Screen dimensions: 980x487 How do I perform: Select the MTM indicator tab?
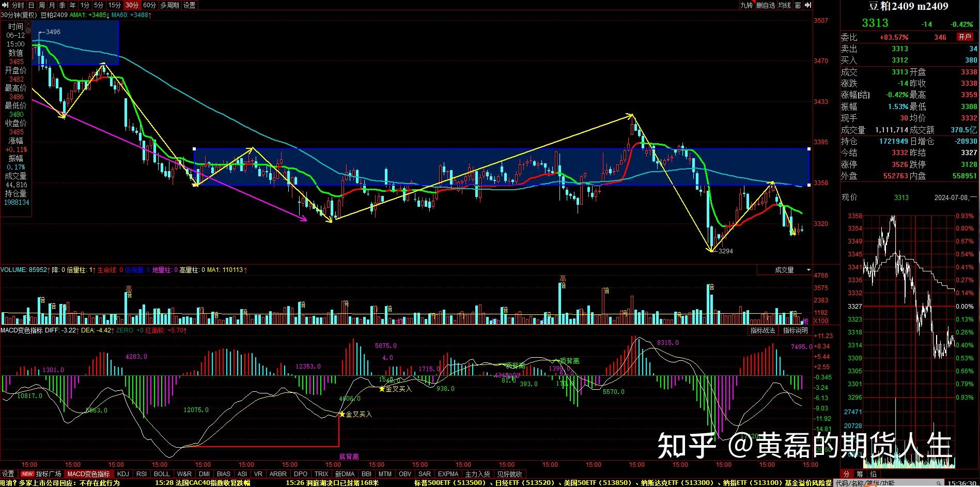[x=385, y=474]
